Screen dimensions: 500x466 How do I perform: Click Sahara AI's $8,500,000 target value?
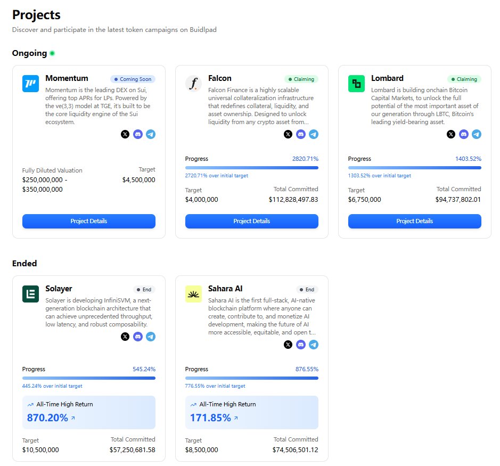[201, 449]
